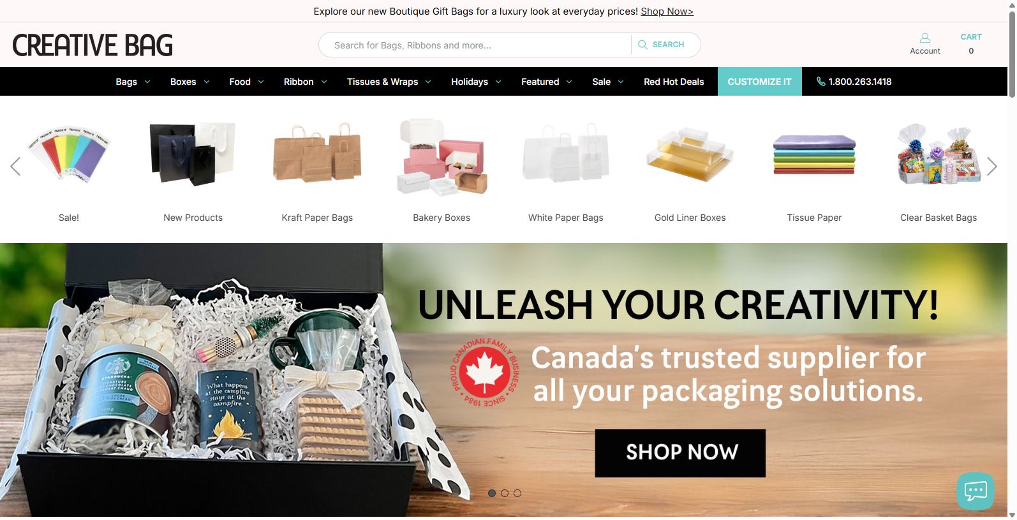Open the Account user icon
The width and height of the screenshot is (1017, 520).
tap(924, 38)
